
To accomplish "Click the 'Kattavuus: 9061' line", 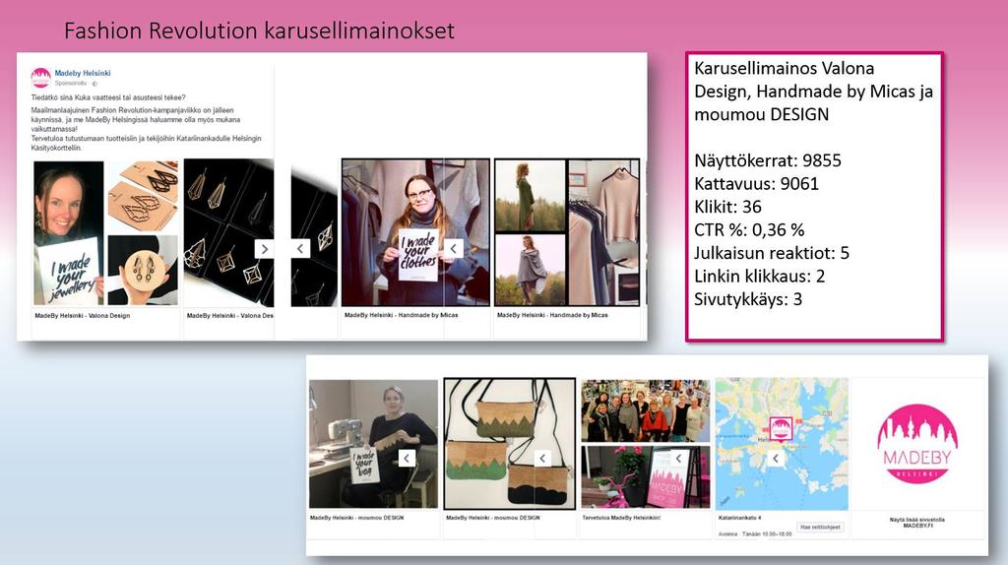I will (x=757, y=184).
